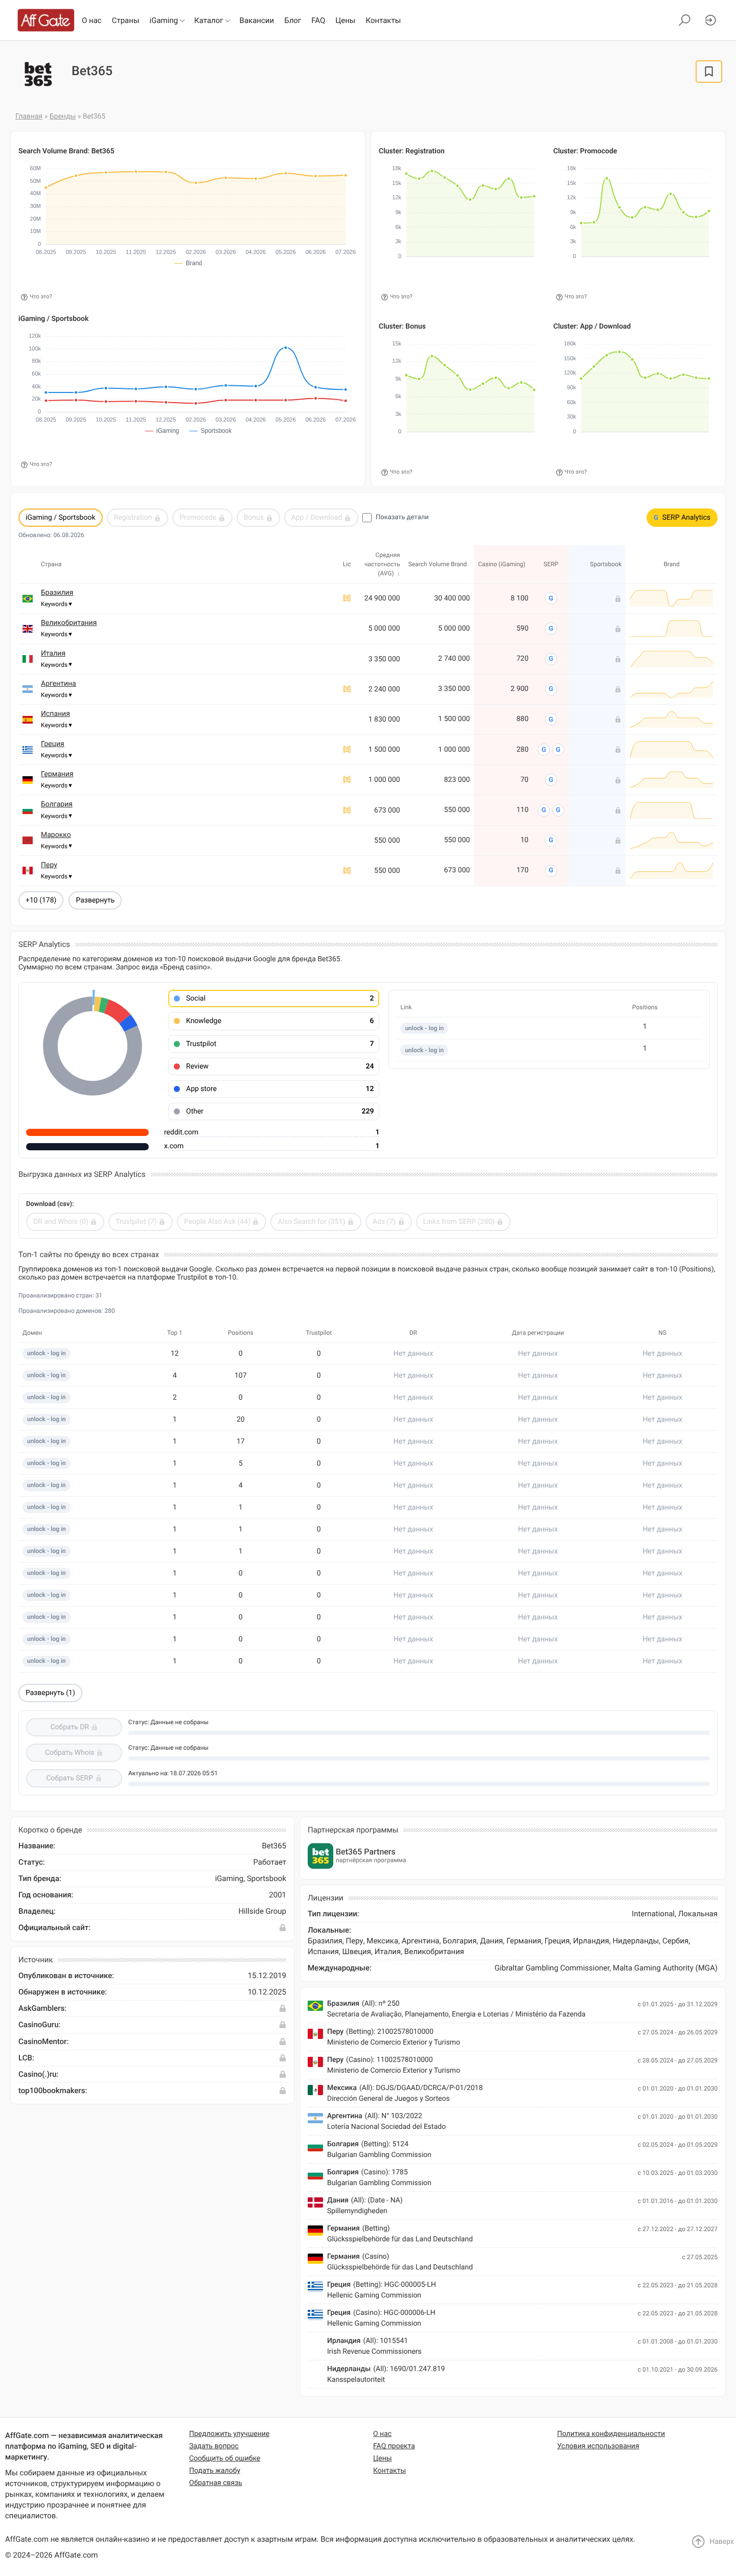Select the Review category row
Screen dimensions: 736x2576
coord(273,1066)
